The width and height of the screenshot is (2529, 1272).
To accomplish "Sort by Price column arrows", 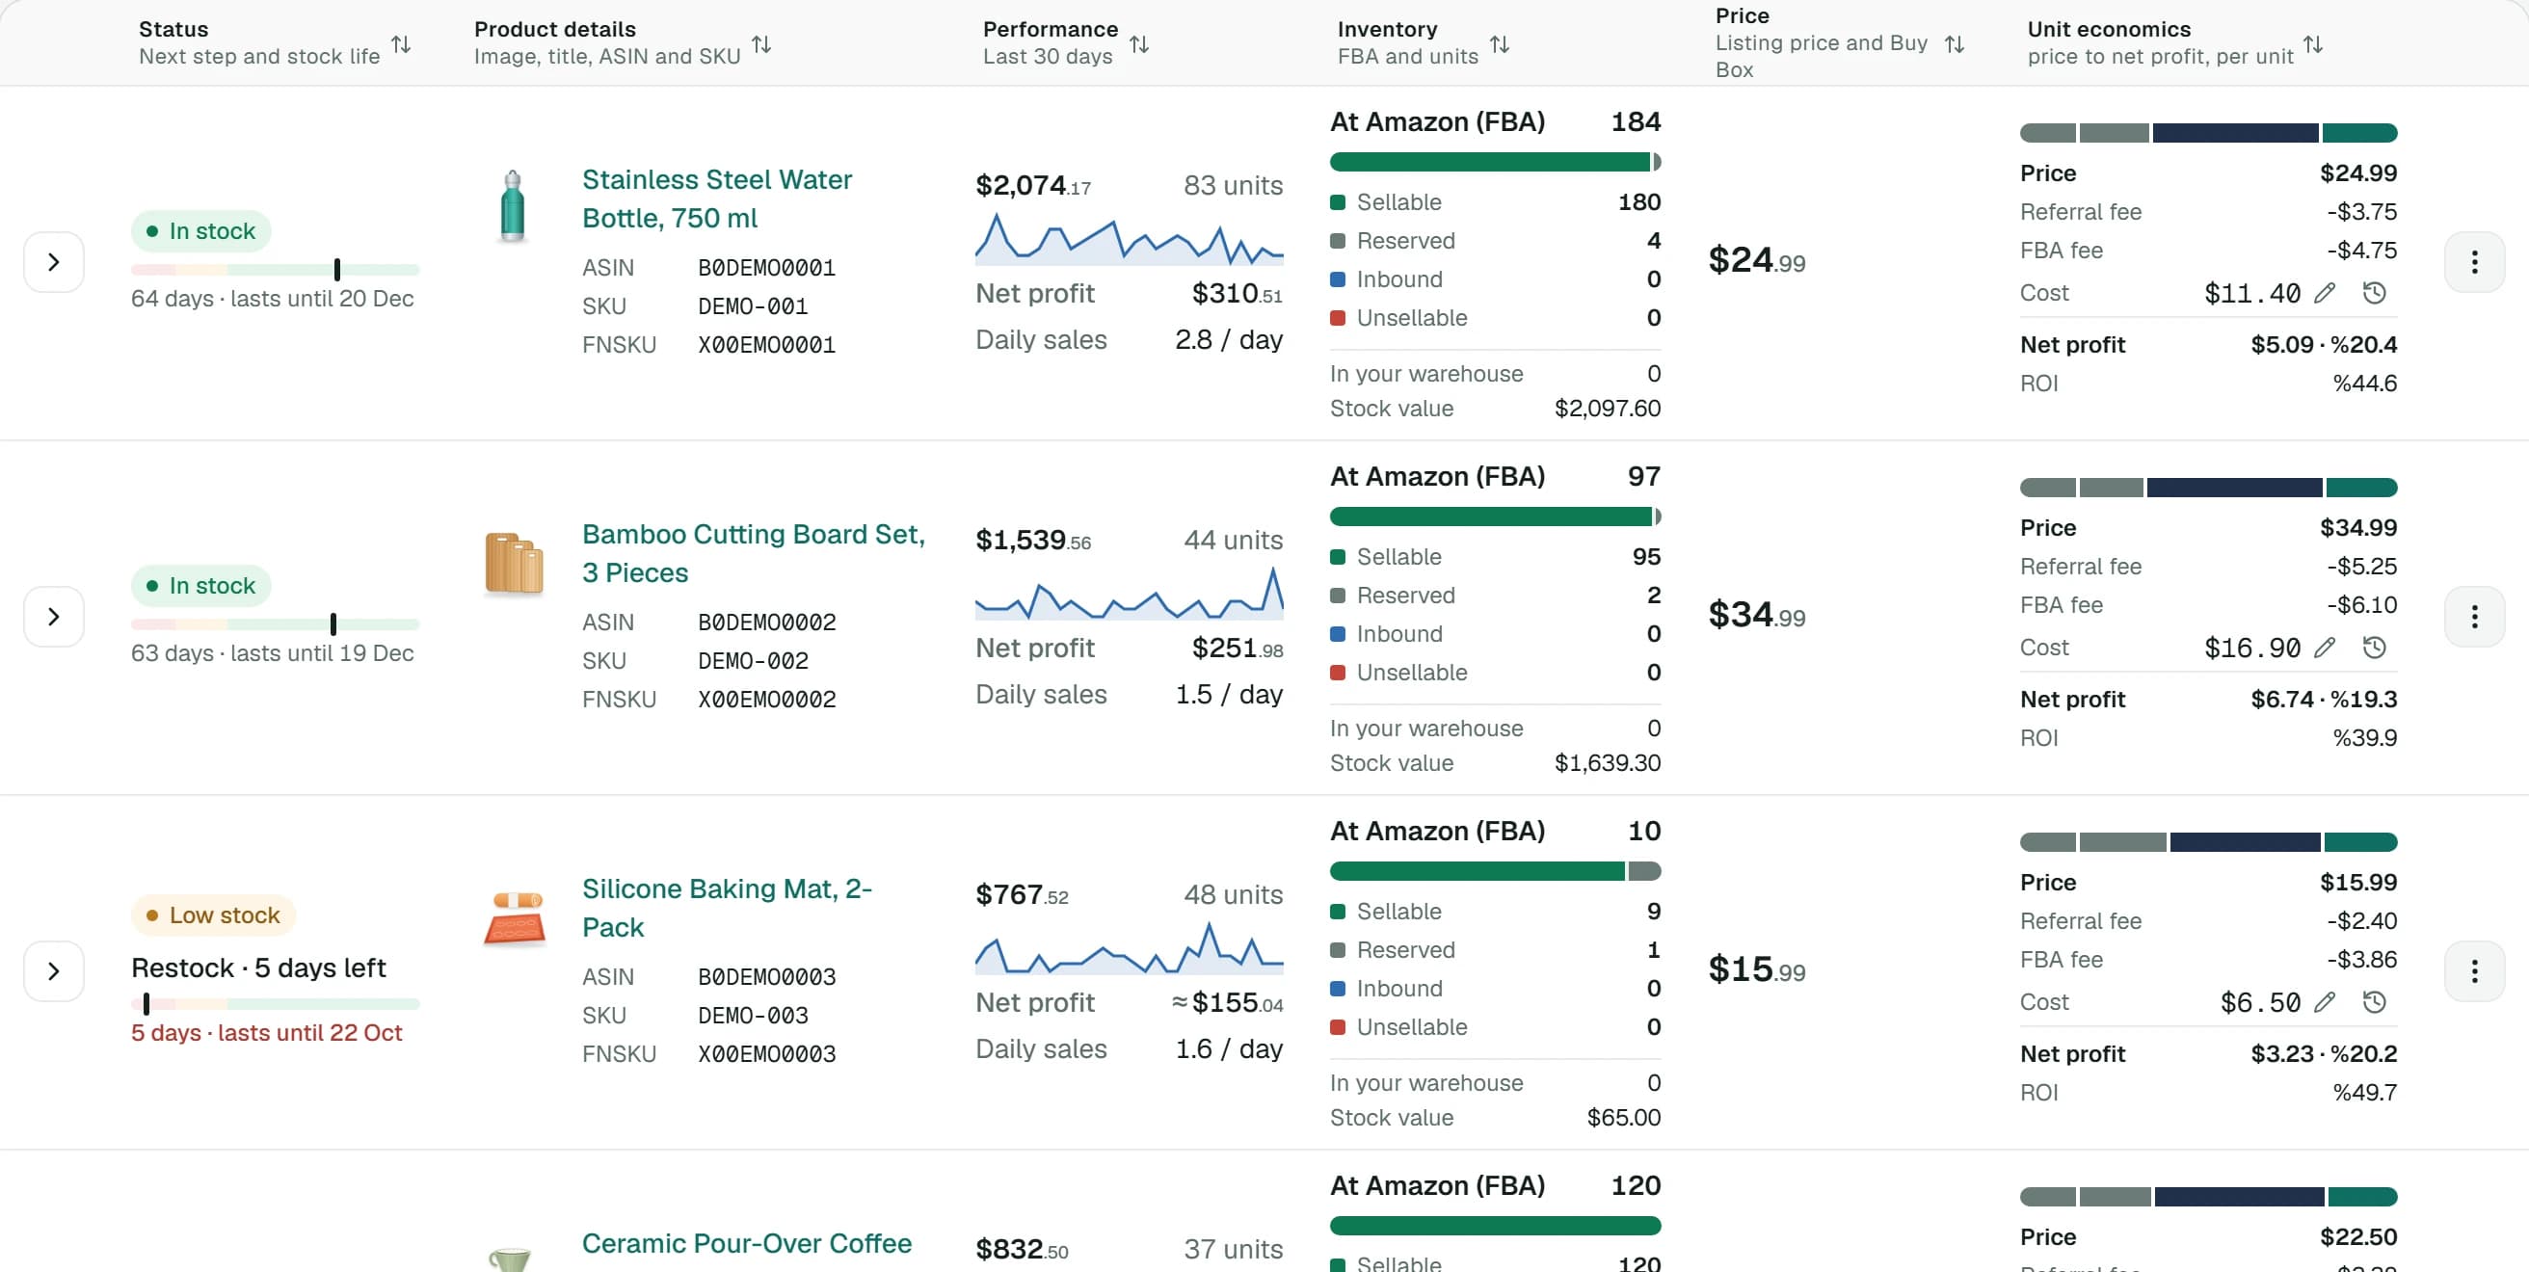I will (1955, 44).
